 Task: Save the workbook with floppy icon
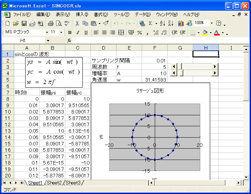click(x=24, y=23)
